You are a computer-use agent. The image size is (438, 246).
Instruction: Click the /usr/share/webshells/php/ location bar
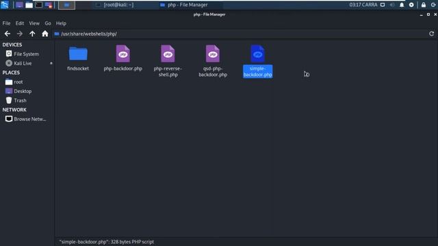coord(240,33)
